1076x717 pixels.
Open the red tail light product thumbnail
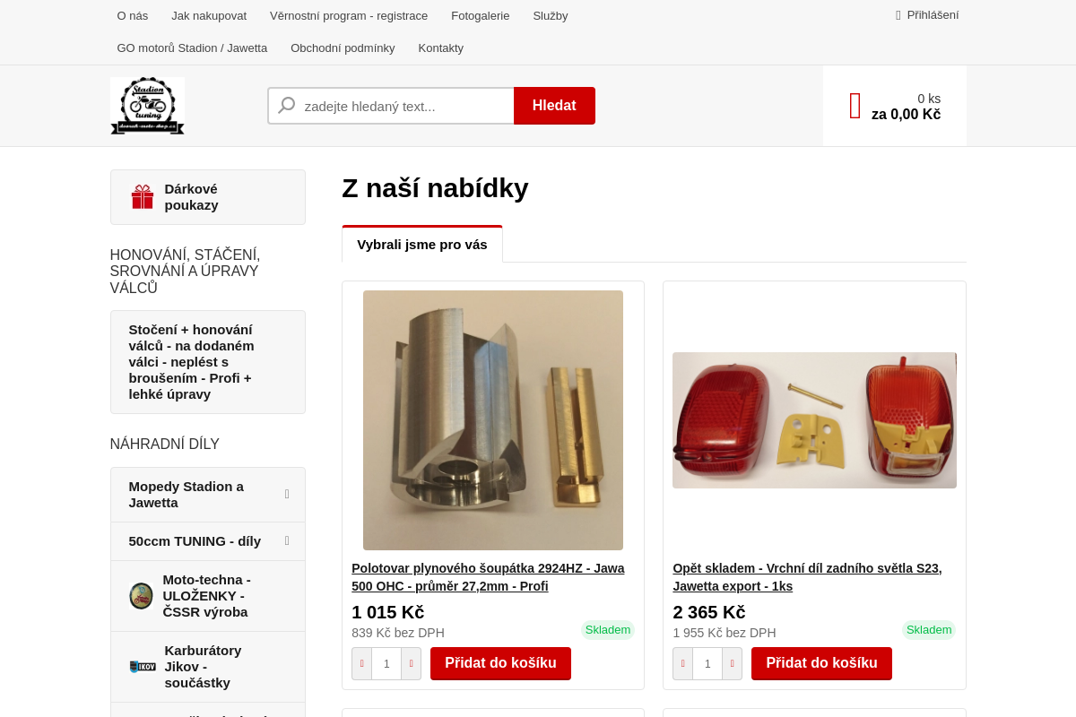(814, 420)
